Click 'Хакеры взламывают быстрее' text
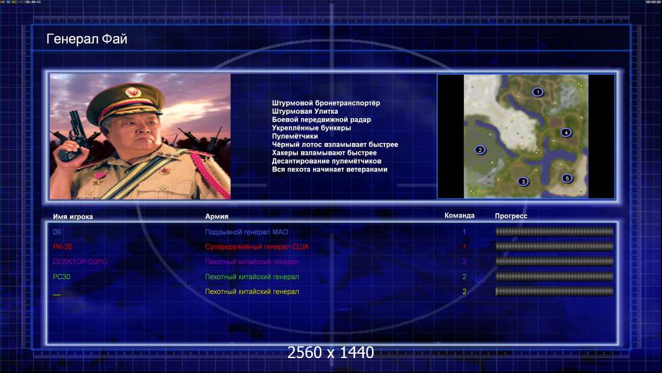This screenshot has height=373, width=662. 324,153
